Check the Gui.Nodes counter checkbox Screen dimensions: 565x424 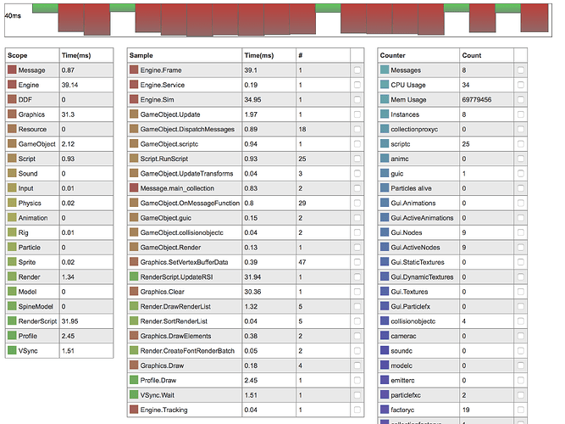520,233
